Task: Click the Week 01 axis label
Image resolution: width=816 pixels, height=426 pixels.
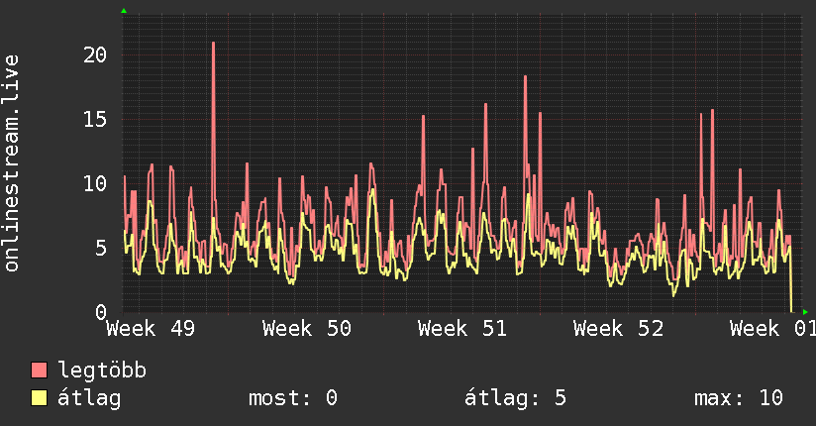Action: tap(772, 329)
